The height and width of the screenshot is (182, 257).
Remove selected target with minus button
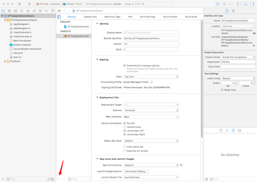click(x=64, y=179)
